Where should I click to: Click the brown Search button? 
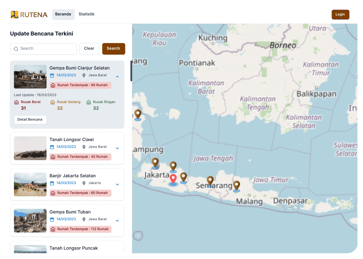[113, 49]
